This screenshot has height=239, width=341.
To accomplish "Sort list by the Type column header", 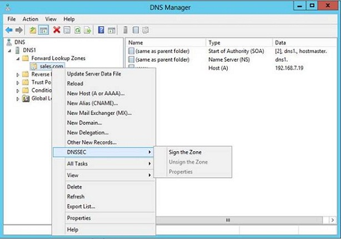I will pyautogui.click(x=239, y=43).
